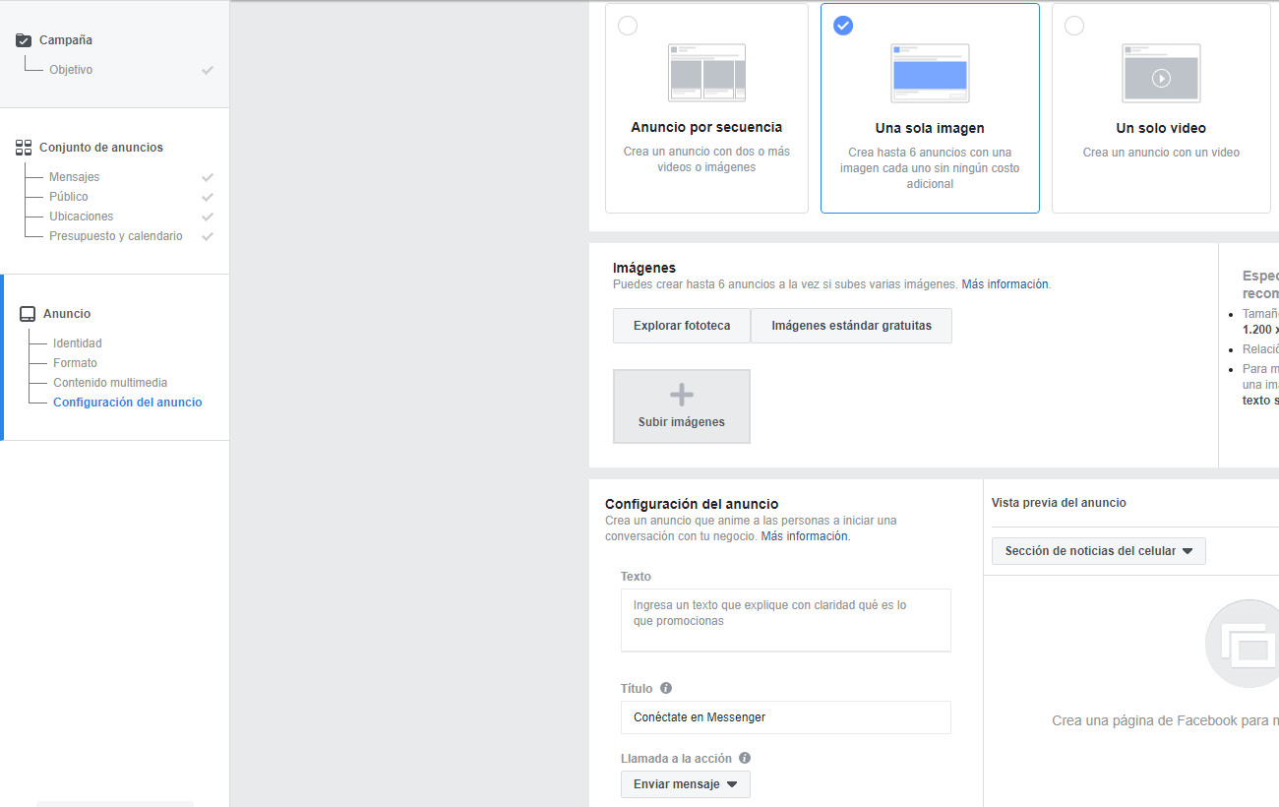
Task: Select the Un solo video radio button
Action: click(1074, 26)
